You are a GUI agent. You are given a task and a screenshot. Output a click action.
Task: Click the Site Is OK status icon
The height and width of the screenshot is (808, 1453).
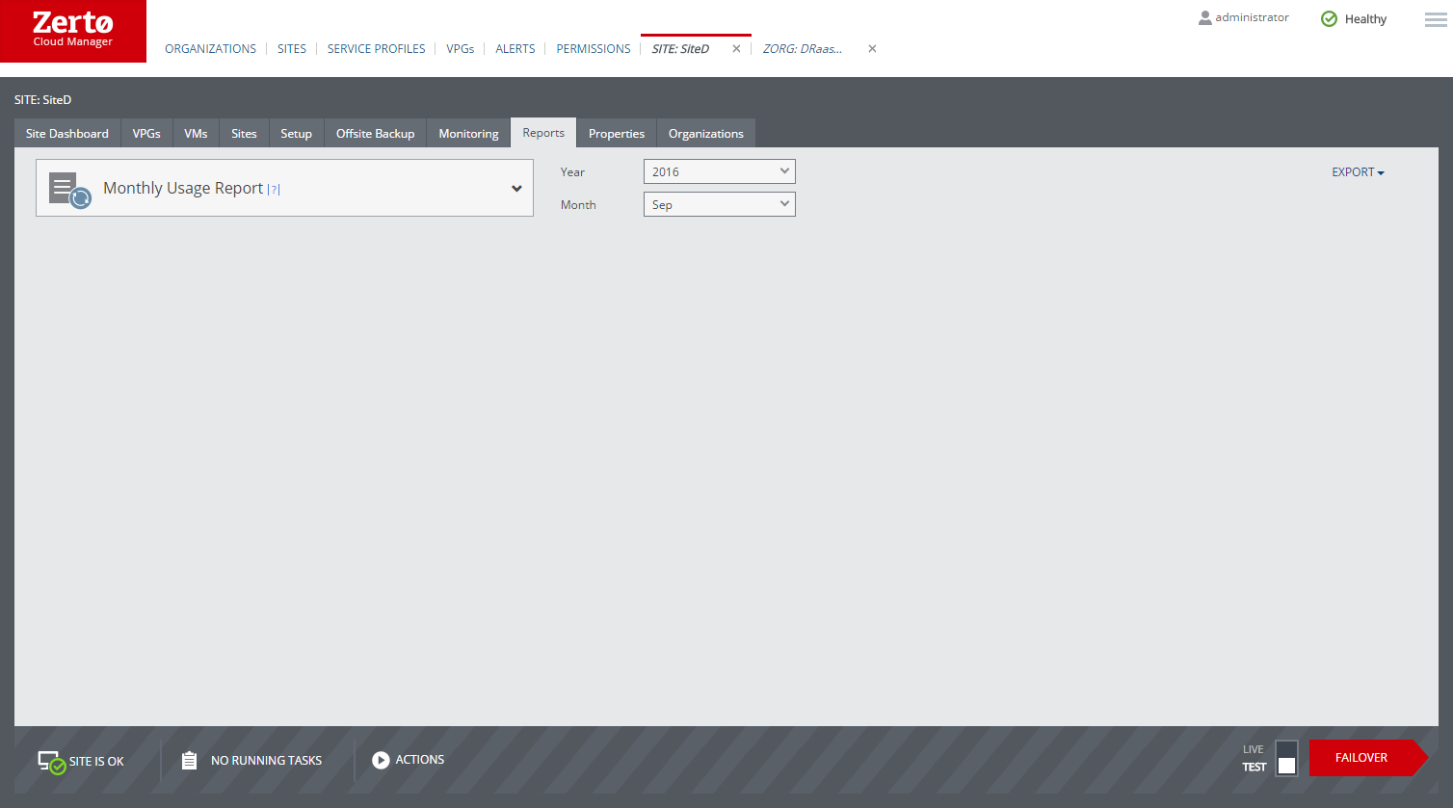[x=51, y=762]
